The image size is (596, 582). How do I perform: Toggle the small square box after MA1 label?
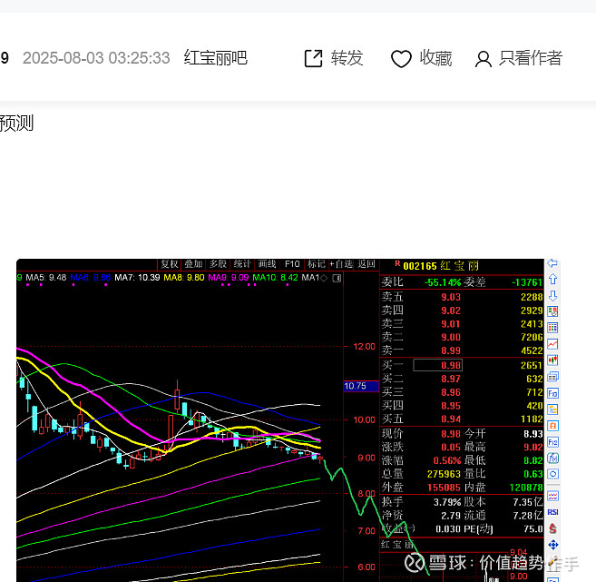(337, 278)
